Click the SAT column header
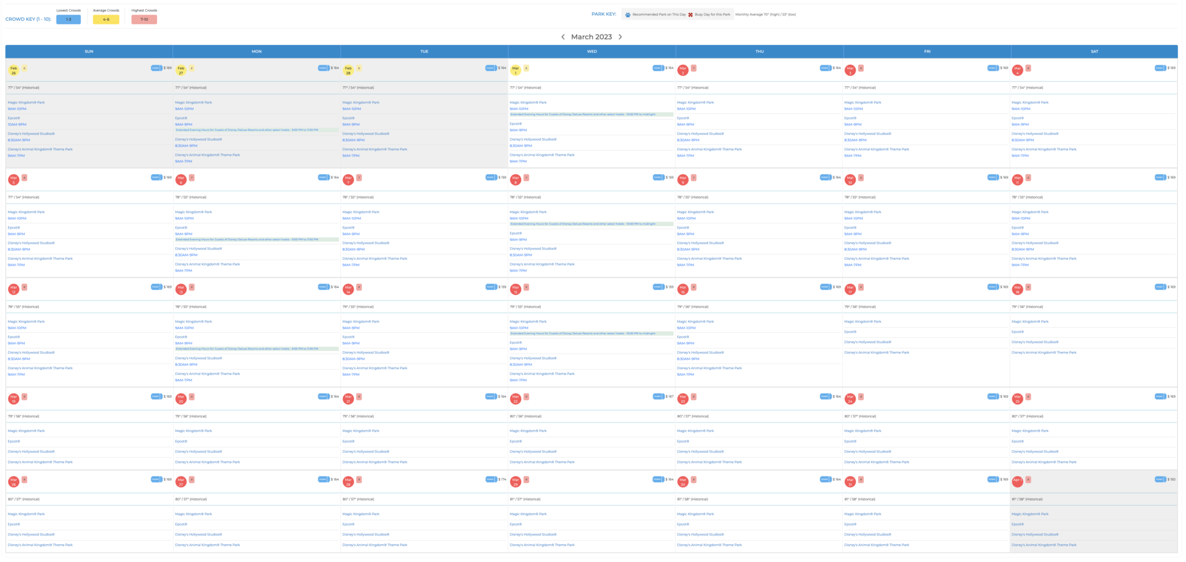The image size is (1186, 562). [1094, 52]
